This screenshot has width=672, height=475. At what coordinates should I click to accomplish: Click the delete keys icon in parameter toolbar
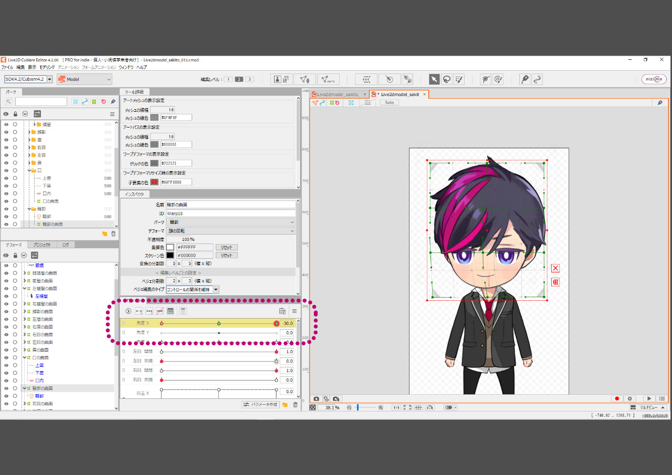click(160, 311)
